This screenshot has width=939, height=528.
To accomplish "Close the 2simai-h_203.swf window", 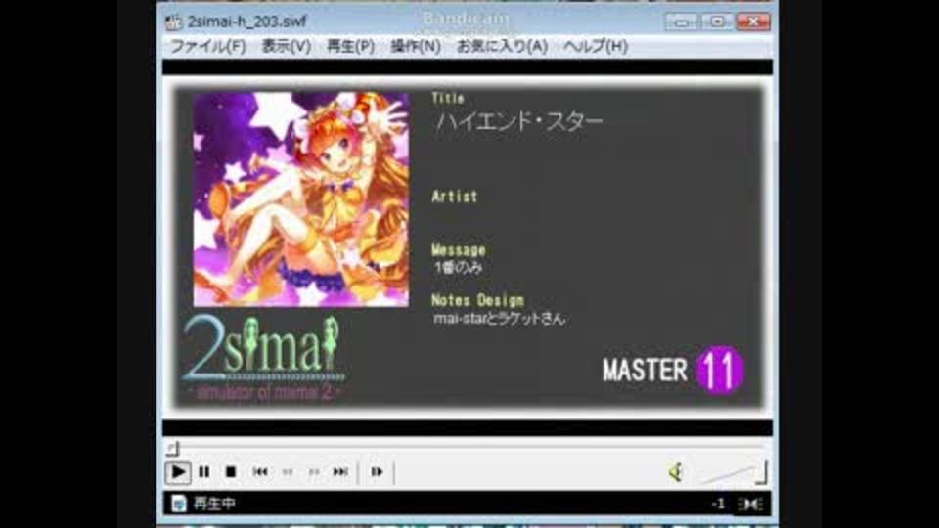I will point(753,22).
